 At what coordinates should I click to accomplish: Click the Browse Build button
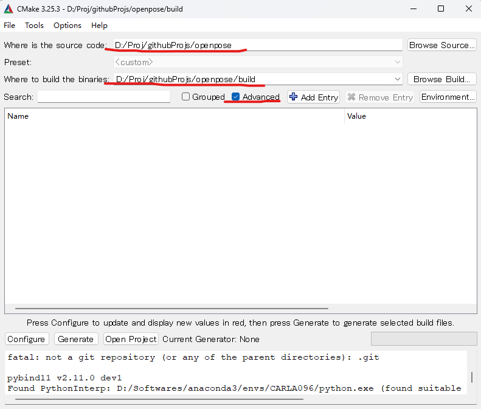coord(441,79)
